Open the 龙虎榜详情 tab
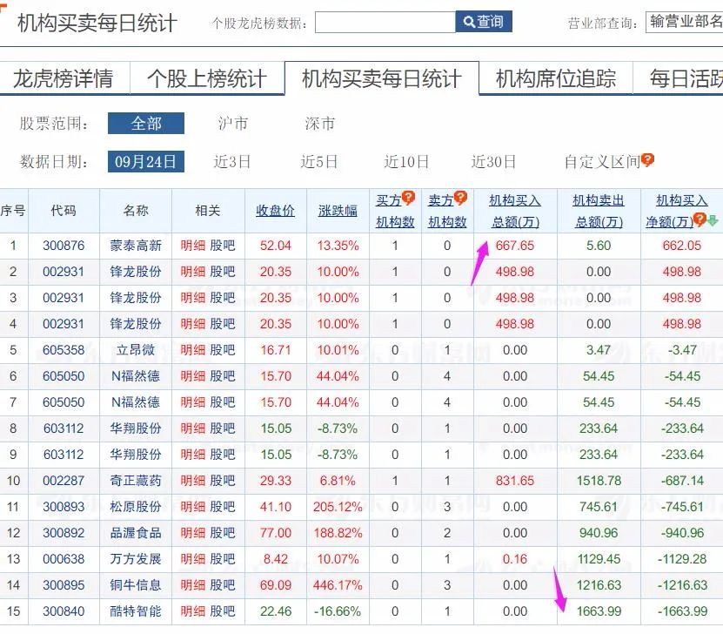Image resolution: width=723 pixels, height=634 pixels. [x=64, y=78]
